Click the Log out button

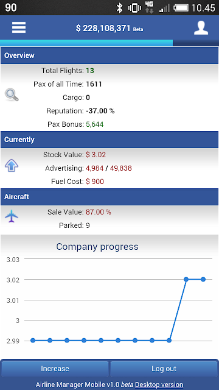click(164, 368)
